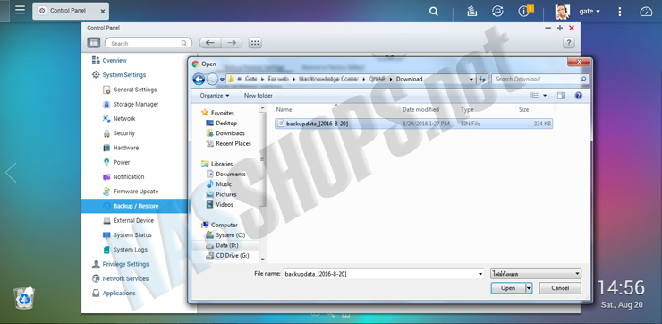Select Data (D:) drive in navigation pane
662x324 pixels.
coord(227,245)
